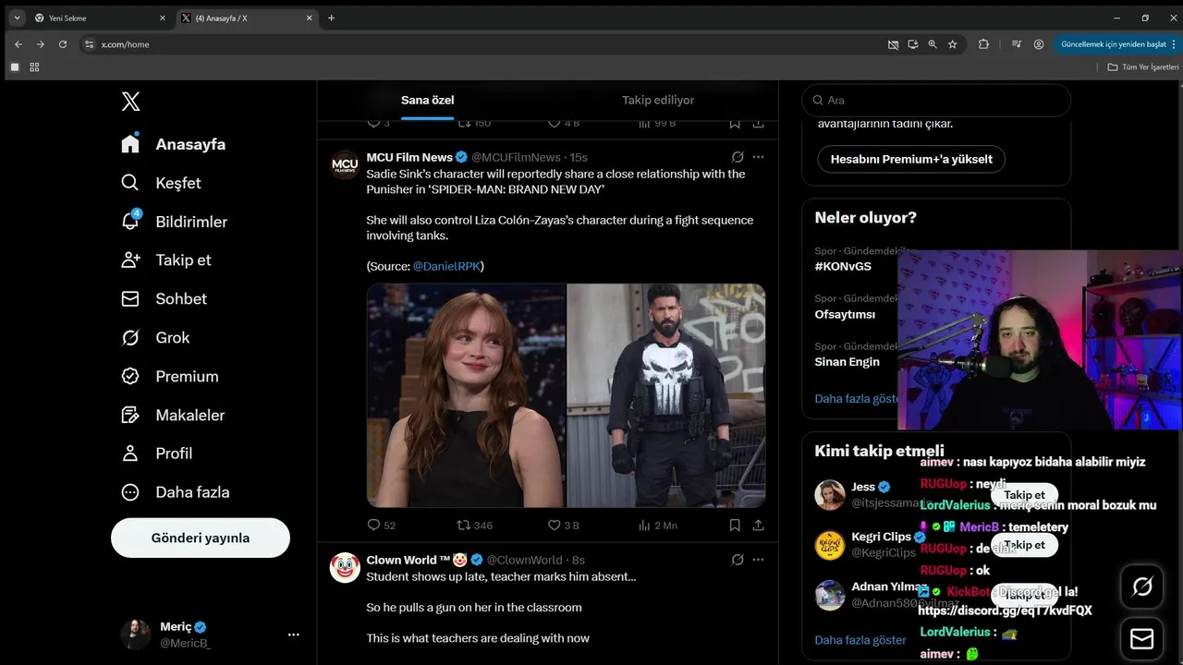Reload the current page
Screen dimensions: 1183x665
[x=63, y=44]
